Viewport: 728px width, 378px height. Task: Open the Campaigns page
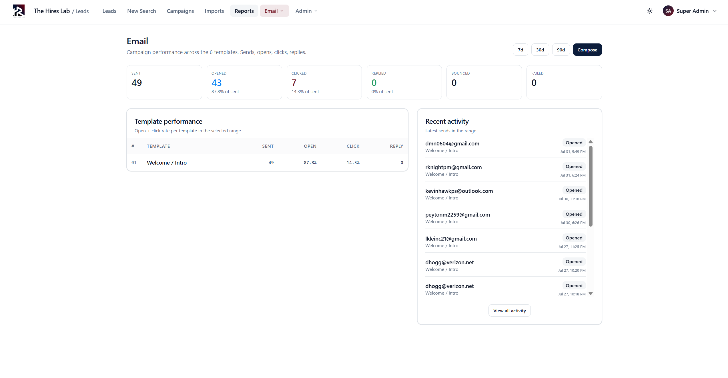pos(180,11)
